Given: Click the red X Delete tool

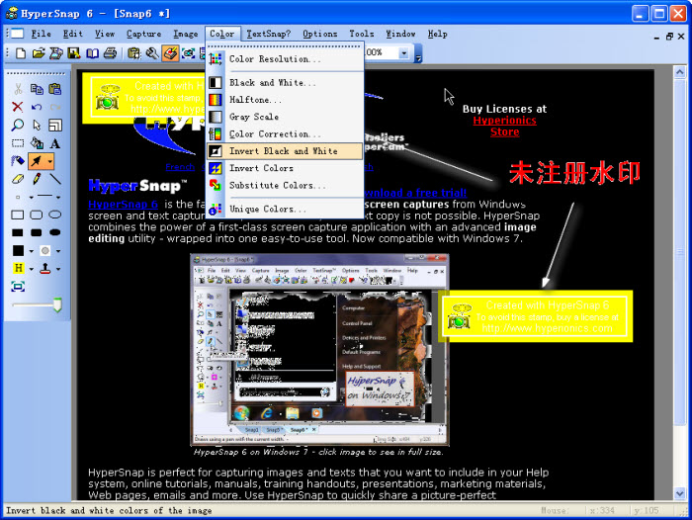Looking at the screenshot, I should click(18, 107).
